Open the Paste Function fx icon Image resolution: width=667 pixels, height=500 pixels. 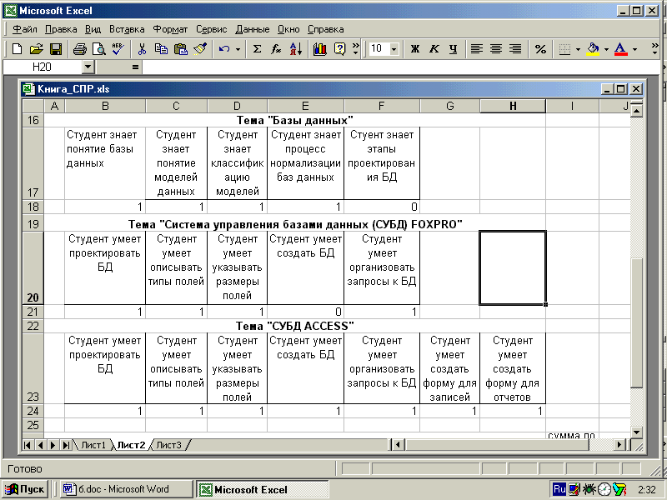[x=276, y=49]
